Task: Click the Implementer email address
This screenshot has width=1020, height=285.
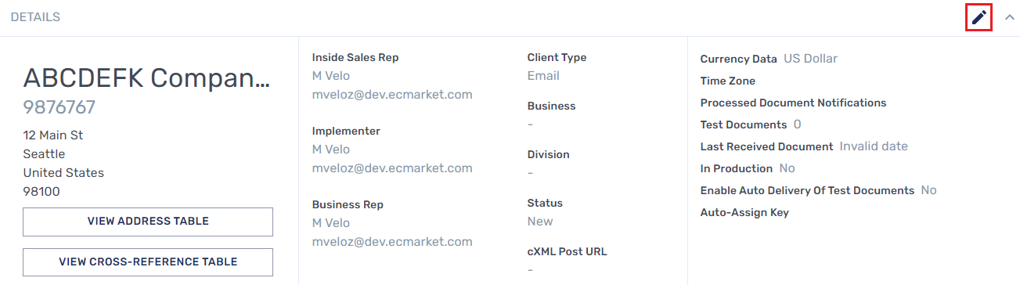Action: (392, 168)
